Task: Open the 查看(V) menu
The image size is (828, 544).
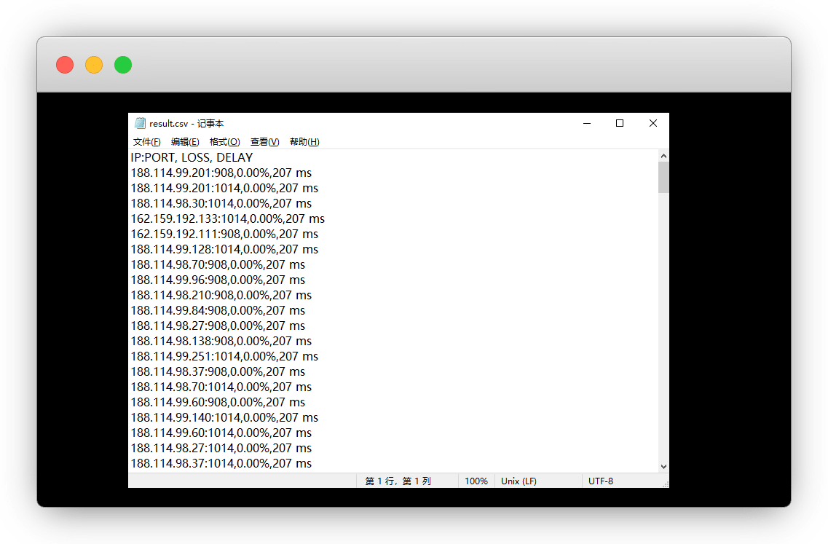Action: click(264, 142)
